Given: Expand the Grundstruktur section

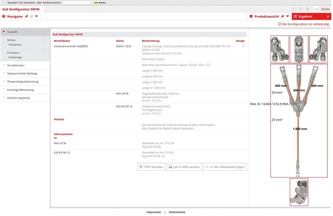Looking at the screenshot, I should coord(25,65).
